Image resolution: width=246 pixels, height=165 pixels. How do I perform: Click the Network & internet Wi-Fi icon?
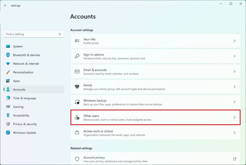8,63
